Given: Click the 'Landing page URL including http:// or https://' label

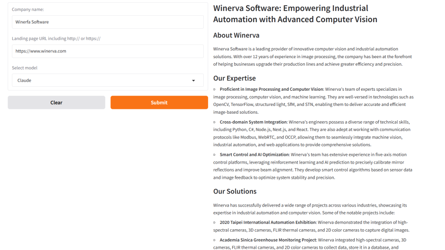Looking at the screenshot, I should pos(56,39).
